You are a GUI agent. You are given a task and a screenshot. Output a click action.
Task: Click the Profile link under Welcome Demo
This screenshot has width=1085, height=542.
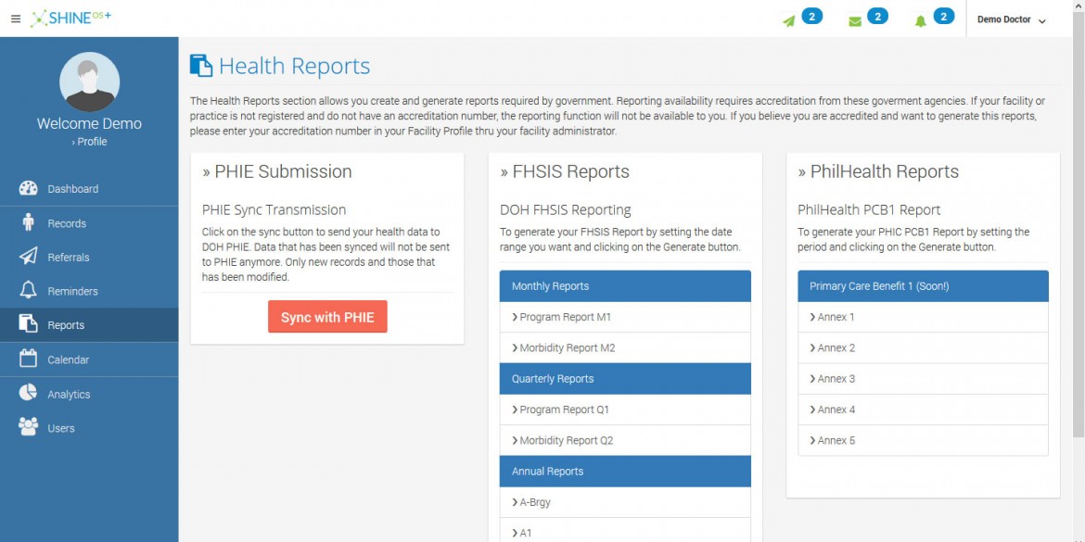(89, 142)
